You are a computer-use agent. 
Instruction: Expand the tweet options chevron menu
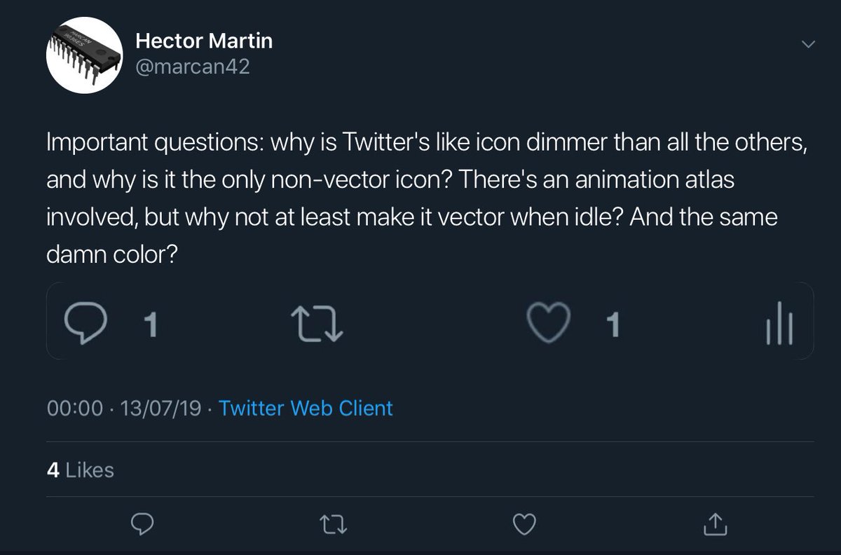pyautogui.click(x=807, y=44)
